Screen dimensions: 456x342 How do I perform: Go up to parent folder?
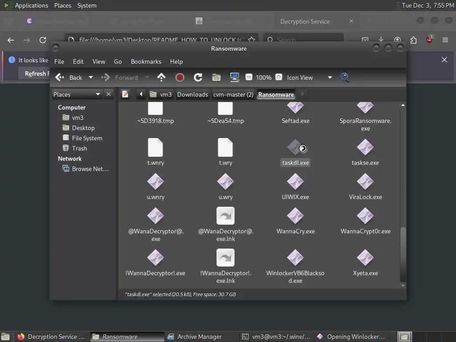click(x=161, y=77)
